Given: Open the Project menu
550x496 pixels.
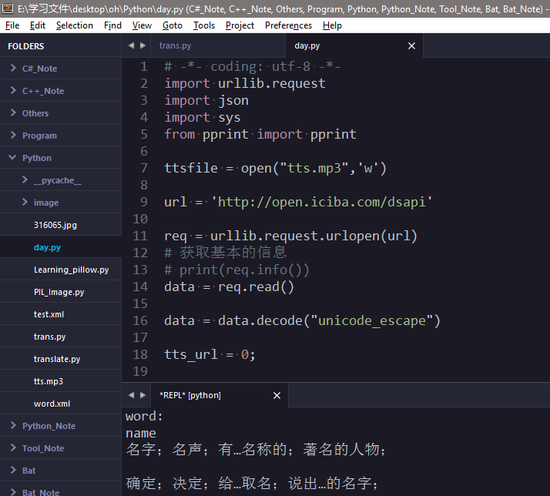Looking at the screenshot, I should [x=240, y=25].
